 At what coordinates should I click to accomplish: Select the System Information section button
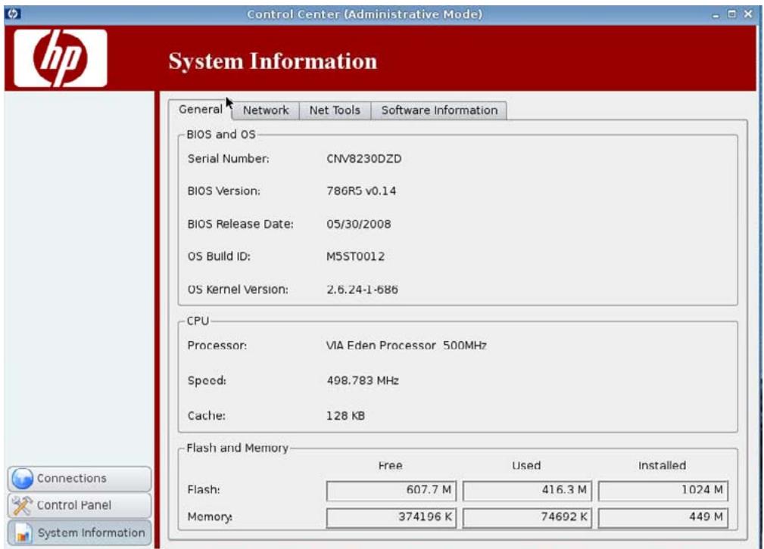(x=80, y=533)
